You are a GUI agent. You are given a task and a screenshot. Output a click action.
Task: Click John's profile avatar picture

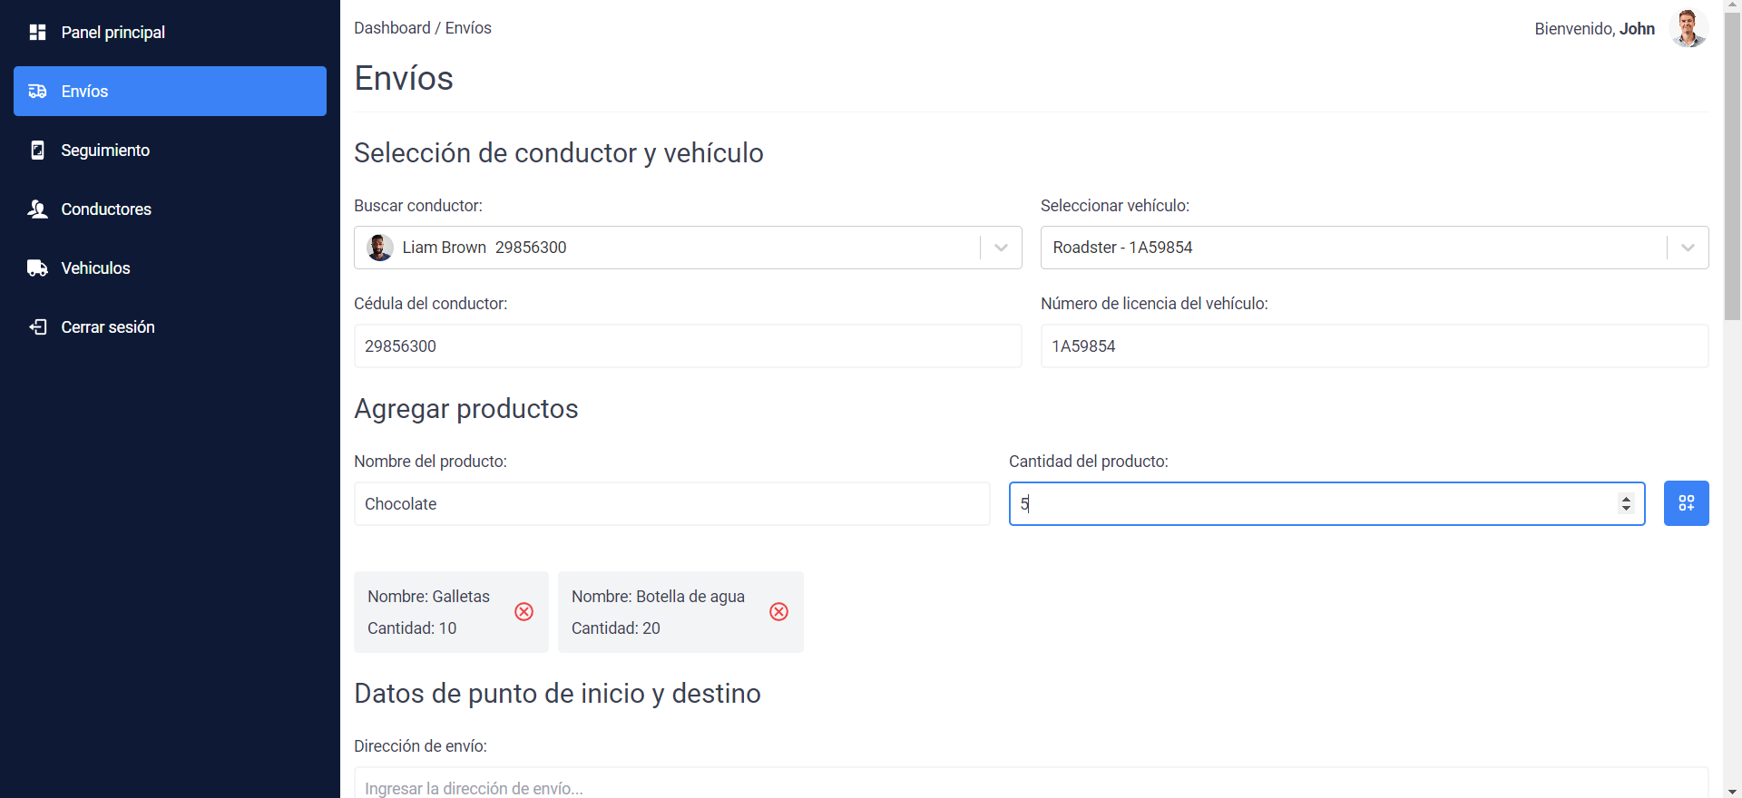[1688, 28]
